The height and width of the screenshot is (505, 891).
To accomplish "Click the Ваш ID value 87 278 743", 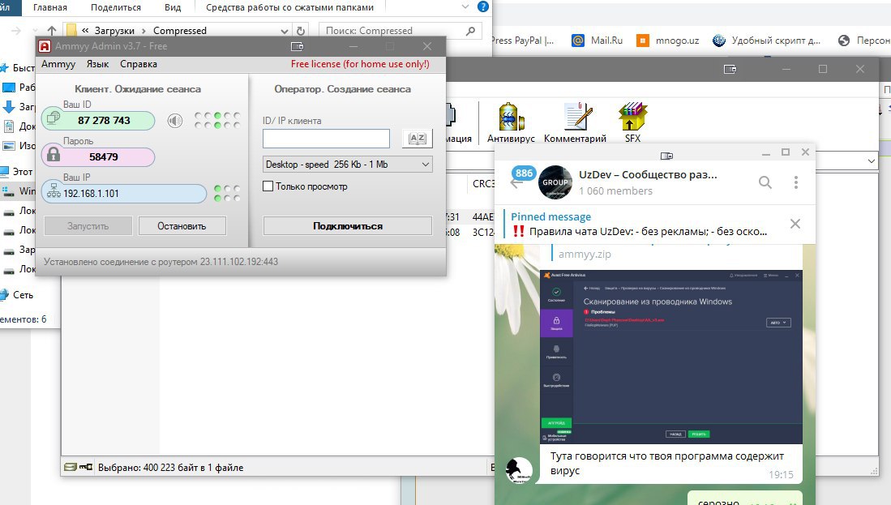I will [104, 121].
